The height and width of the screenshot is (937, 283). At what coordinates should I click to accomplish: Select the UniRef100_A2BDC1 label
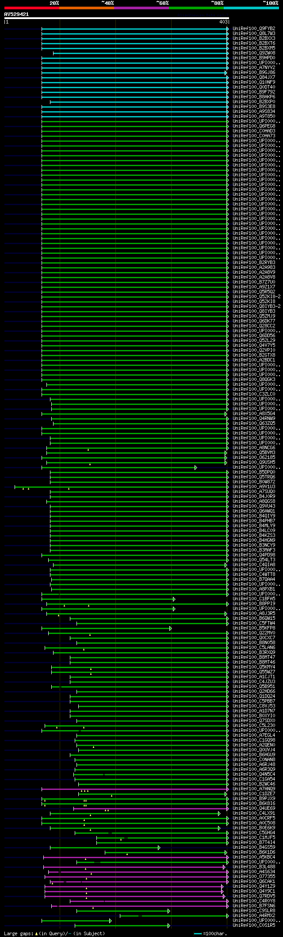pos(254,360)
